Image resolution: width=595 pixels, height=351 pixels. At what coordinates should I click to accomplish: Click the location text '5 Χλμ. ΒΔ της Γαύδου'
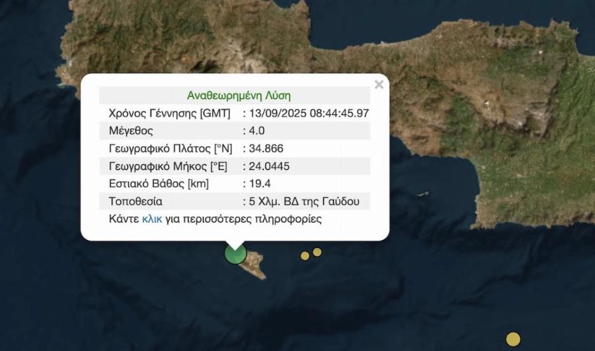[x=306, y=201]
